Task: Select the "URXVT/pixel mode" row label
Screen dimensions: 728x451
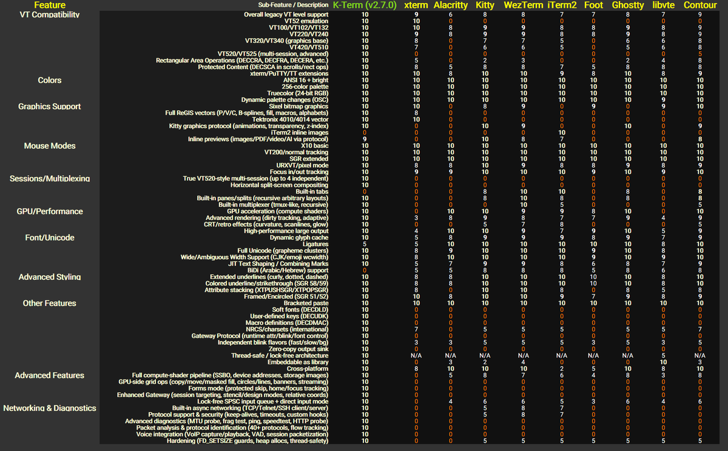Action: 303,165
